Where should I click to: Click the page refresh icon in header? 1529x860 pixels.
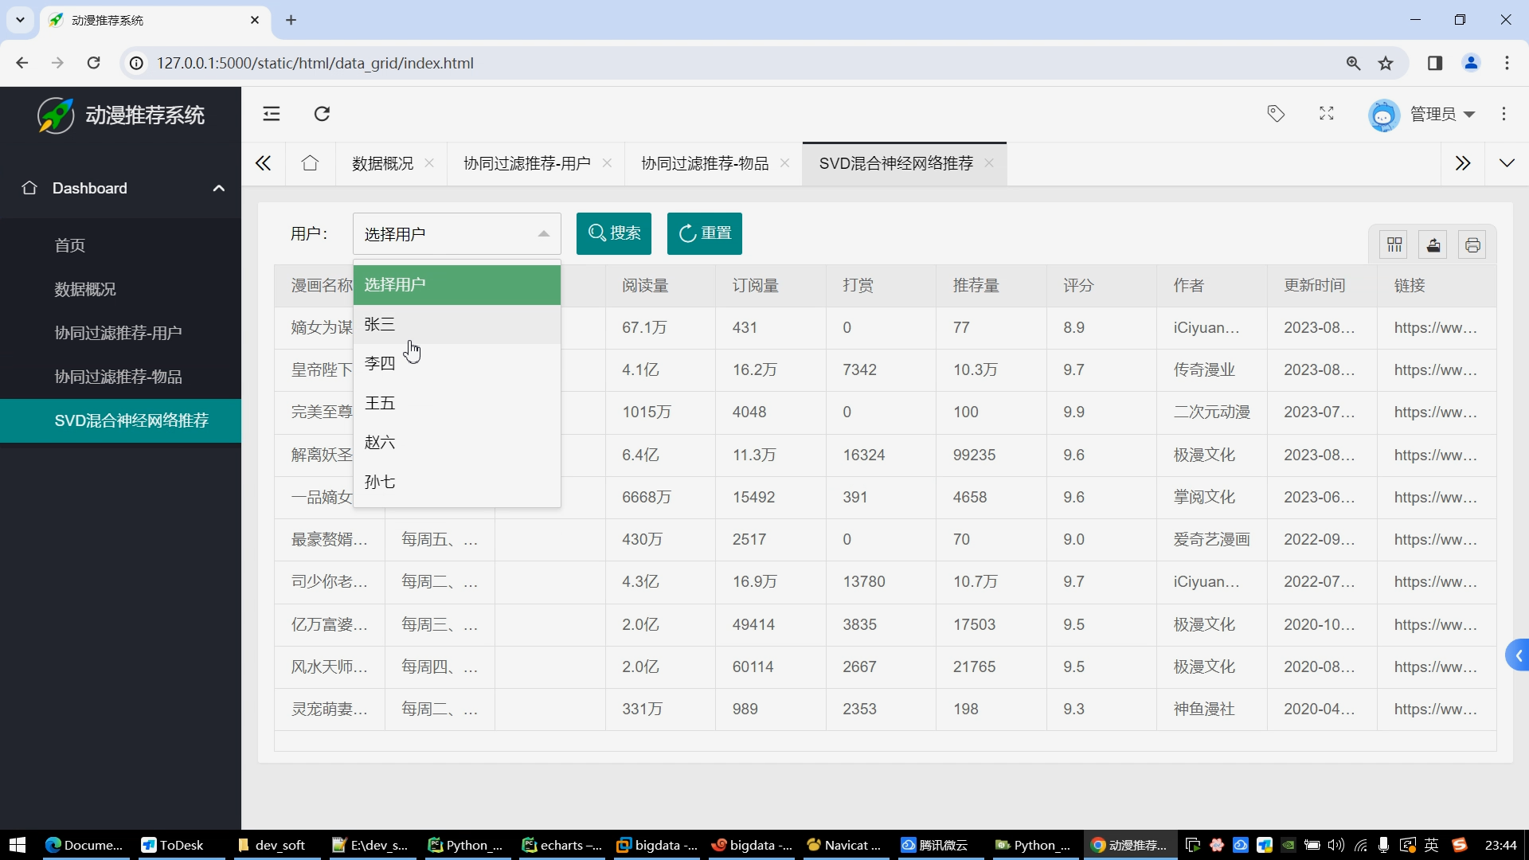coord(322,114)
